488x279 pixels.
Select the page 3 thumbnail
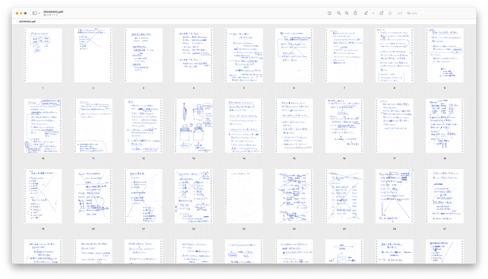[x=143, y=55]
